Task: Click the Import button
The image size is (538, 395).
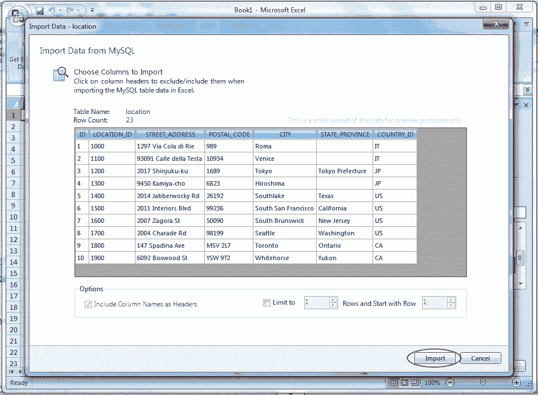Action: click(x=434, y=358)
